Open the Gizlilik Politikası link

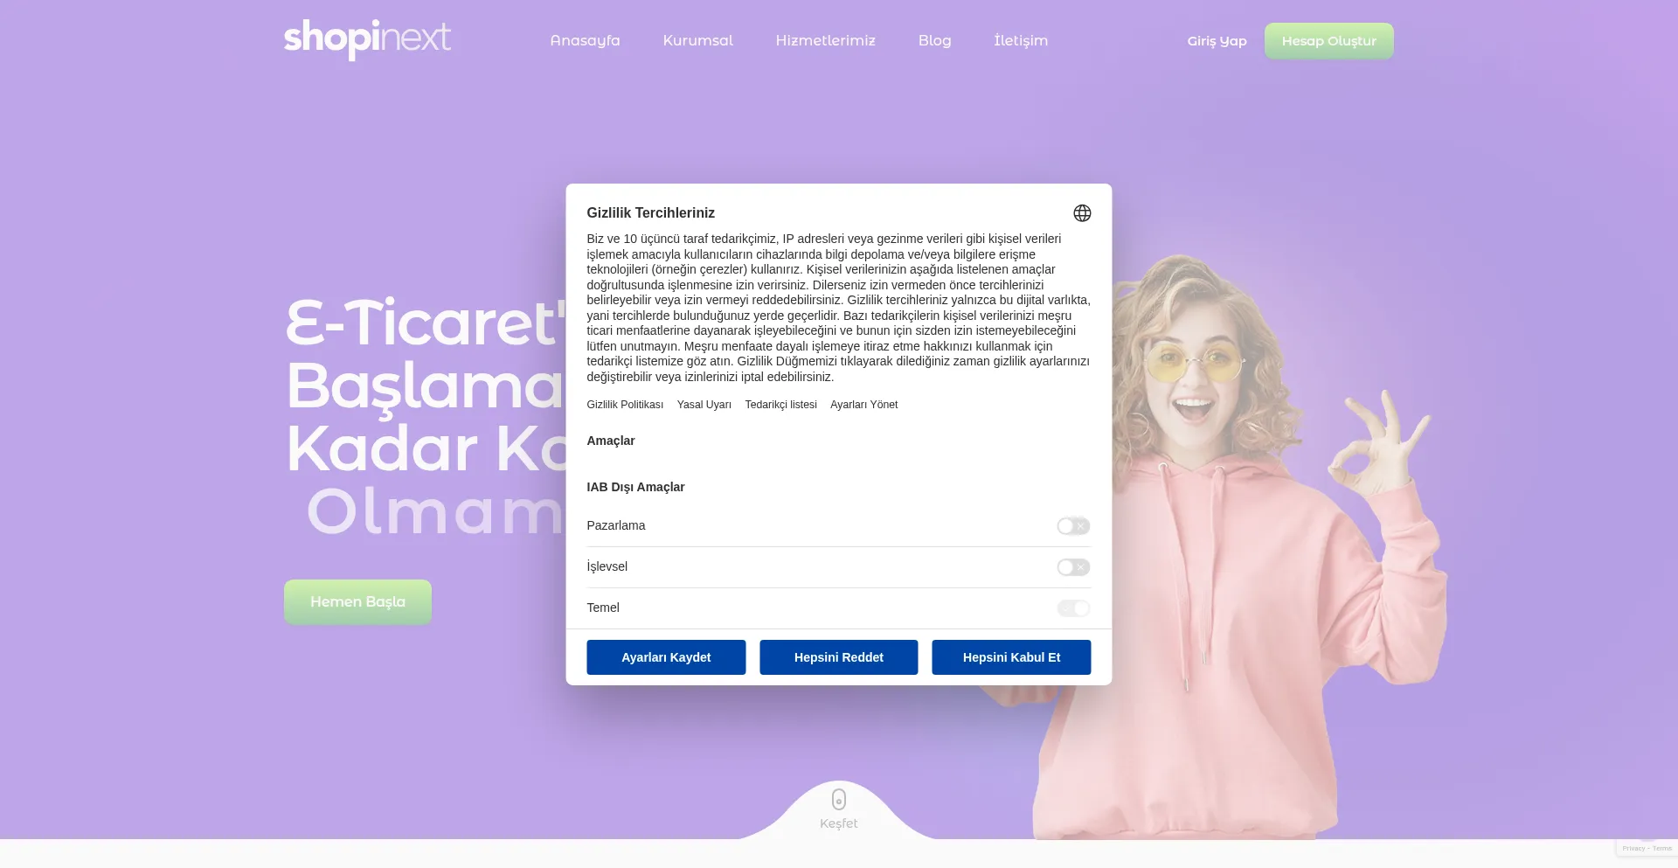(x=625, y=405)
